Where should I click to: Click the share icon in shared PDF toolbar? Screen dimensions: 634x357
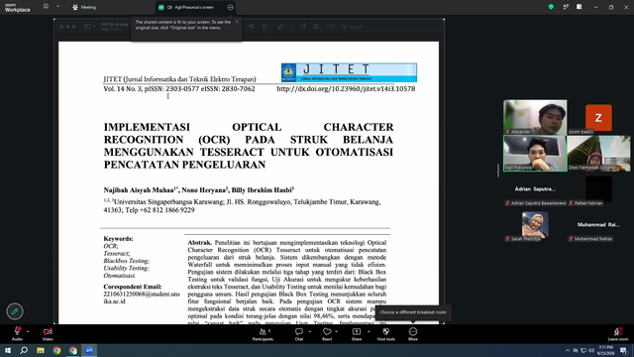264,27
